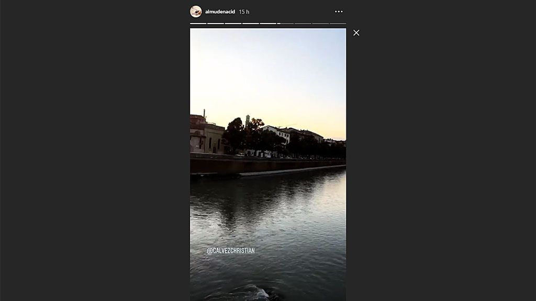Jump to the first story progress segment
This screenshot has height=301, width=536.
[x=198, y=23]
